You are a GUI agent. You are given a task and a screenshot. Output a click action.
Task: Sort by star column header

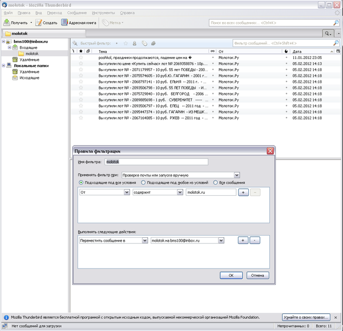coord(81,51)
